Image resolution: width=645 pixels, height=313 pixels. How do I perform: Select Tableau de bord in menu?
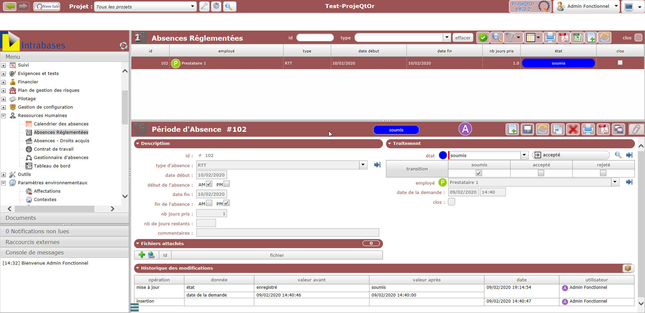coord(52,166)
